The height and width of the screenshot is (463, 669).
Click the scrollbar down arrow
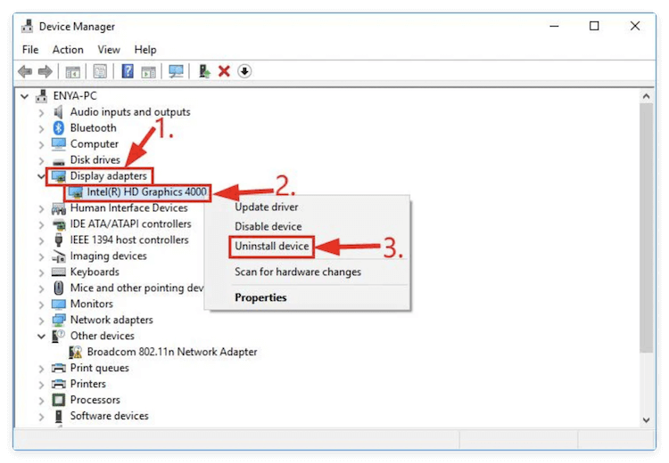[x=646, y=420]
